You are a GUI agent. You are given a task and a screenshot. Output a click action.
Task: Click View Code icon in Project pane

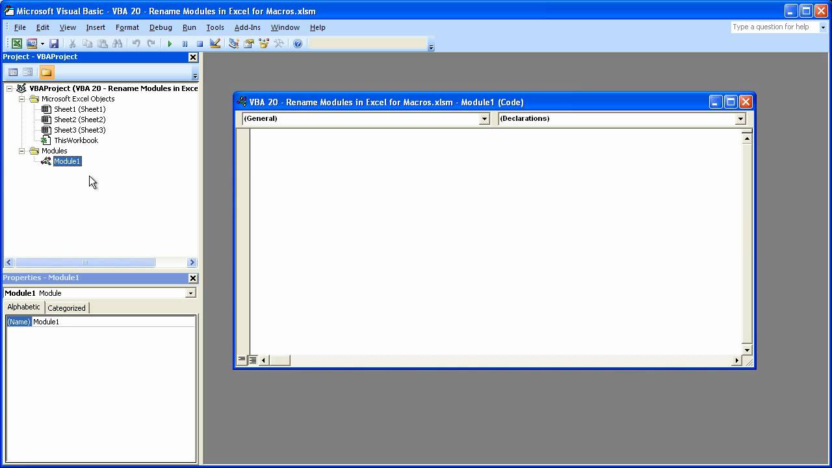(x=13, y=72)
